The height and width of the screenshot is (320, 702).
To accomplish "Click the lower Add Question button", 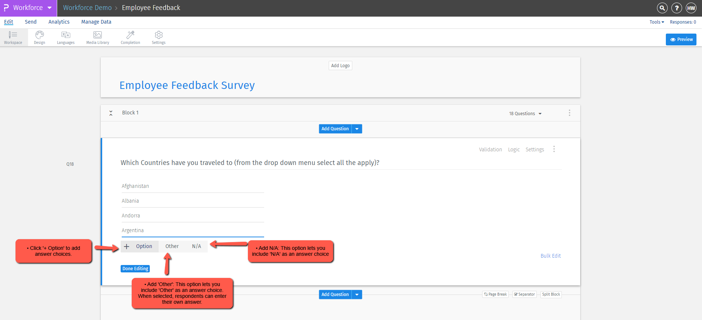I will click(335, 295).
